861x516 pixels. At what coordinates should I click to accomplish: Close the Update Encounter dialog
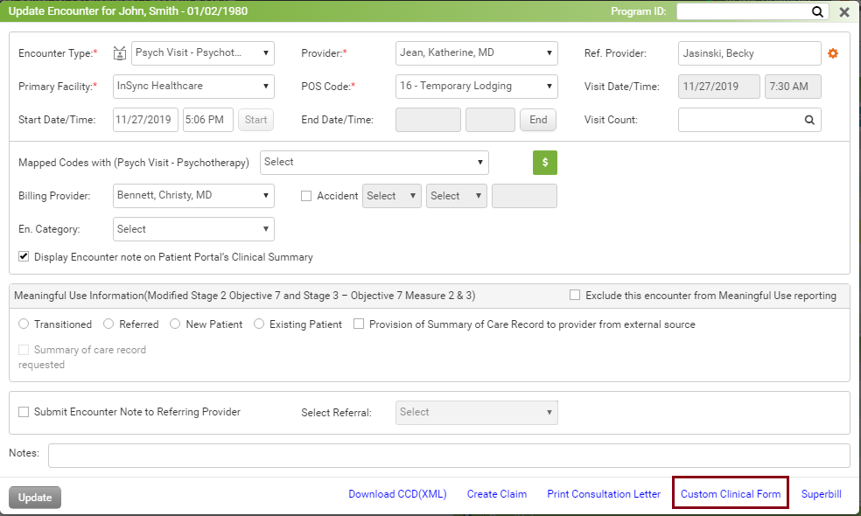[844, 12]
